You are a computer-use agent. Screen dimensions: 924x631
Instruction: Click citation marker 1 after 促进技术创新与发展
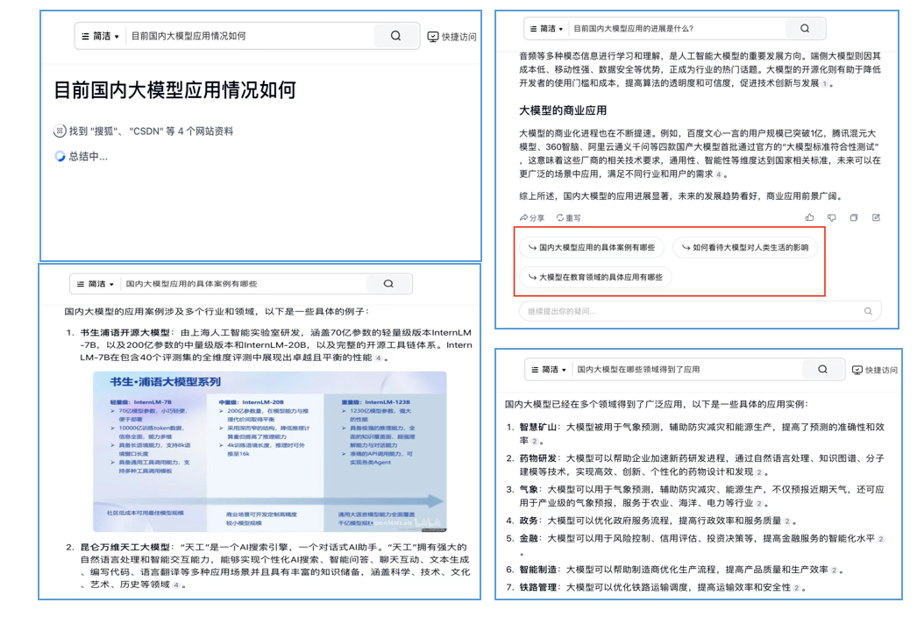pos(824,83)
